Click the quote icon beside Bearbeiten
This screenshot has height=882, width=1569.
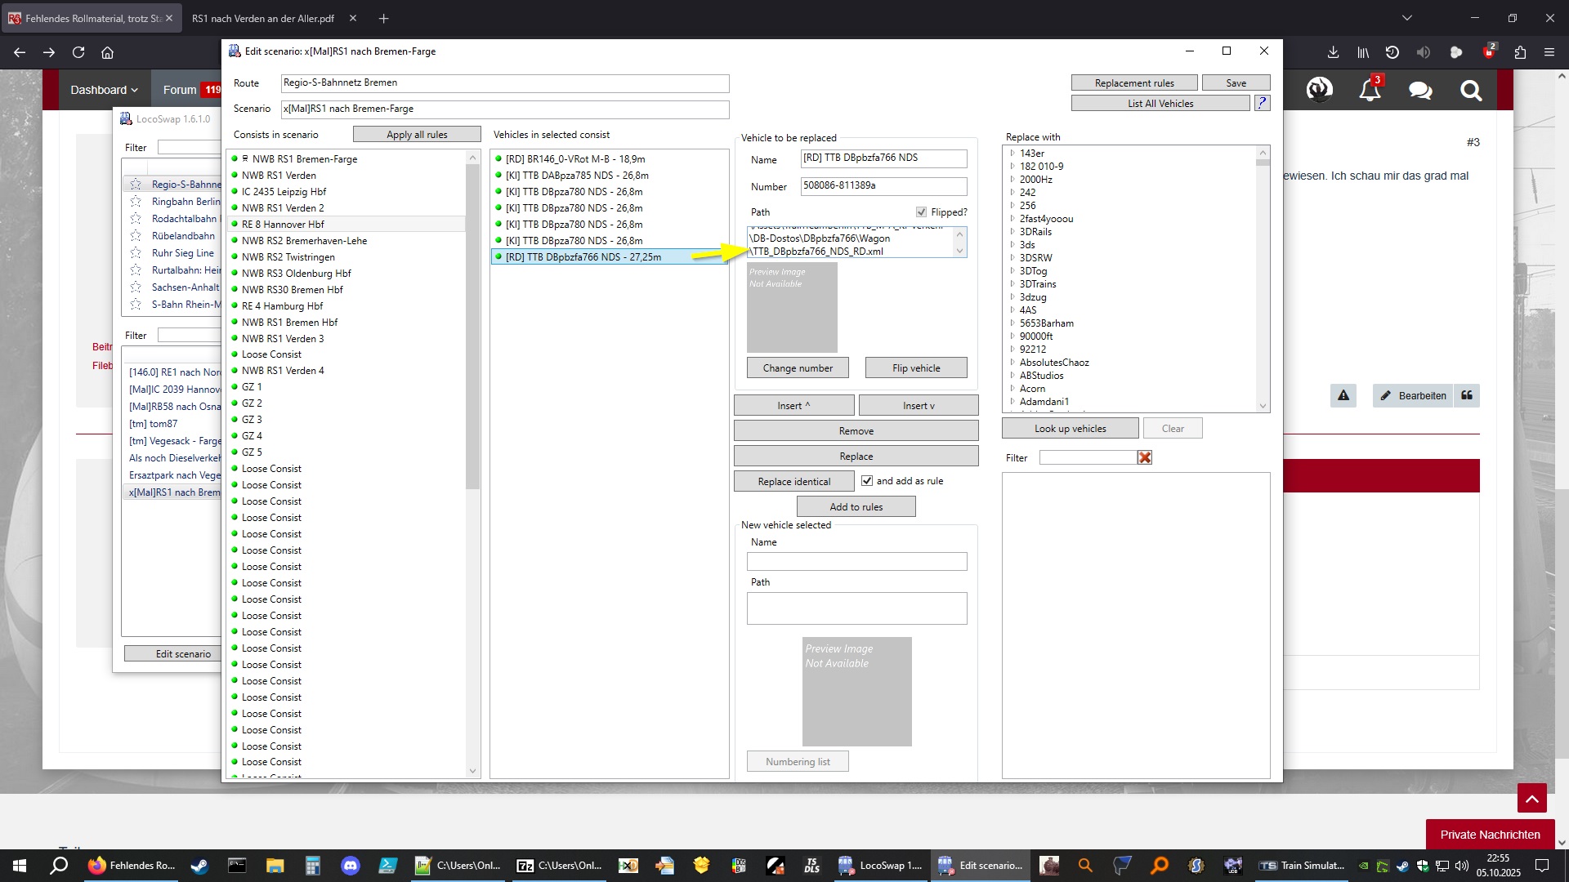pos(1467,395)
